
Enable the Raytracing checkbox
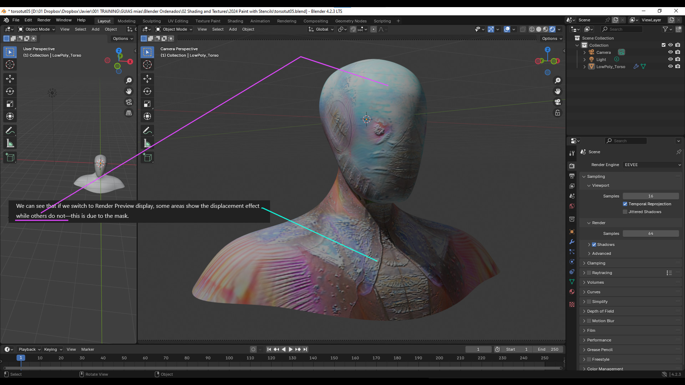tap(589, 273)
